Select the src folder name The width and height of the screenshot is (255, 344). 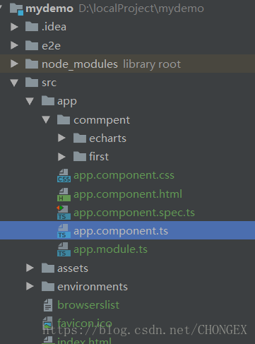[x=49, y=83]
